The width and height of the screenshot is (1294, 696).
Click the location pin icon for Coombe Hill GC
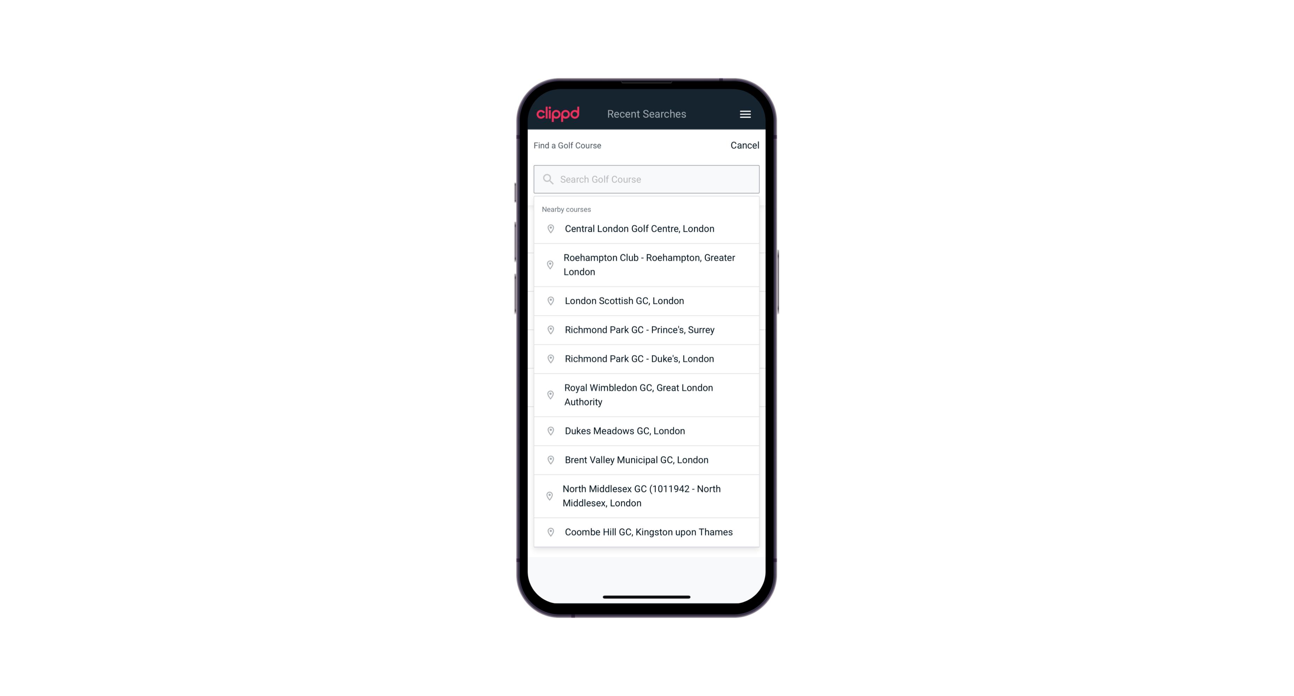(549, 532)
